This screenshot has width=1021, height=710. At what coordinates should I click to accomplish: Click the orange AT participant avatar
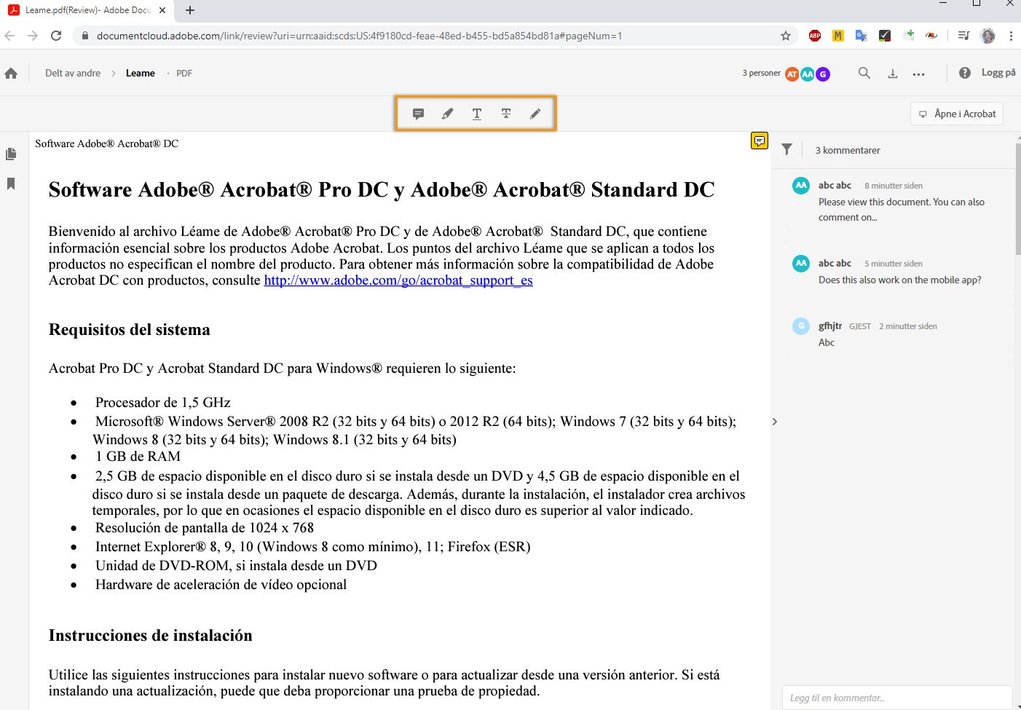[x=792, y=74]
